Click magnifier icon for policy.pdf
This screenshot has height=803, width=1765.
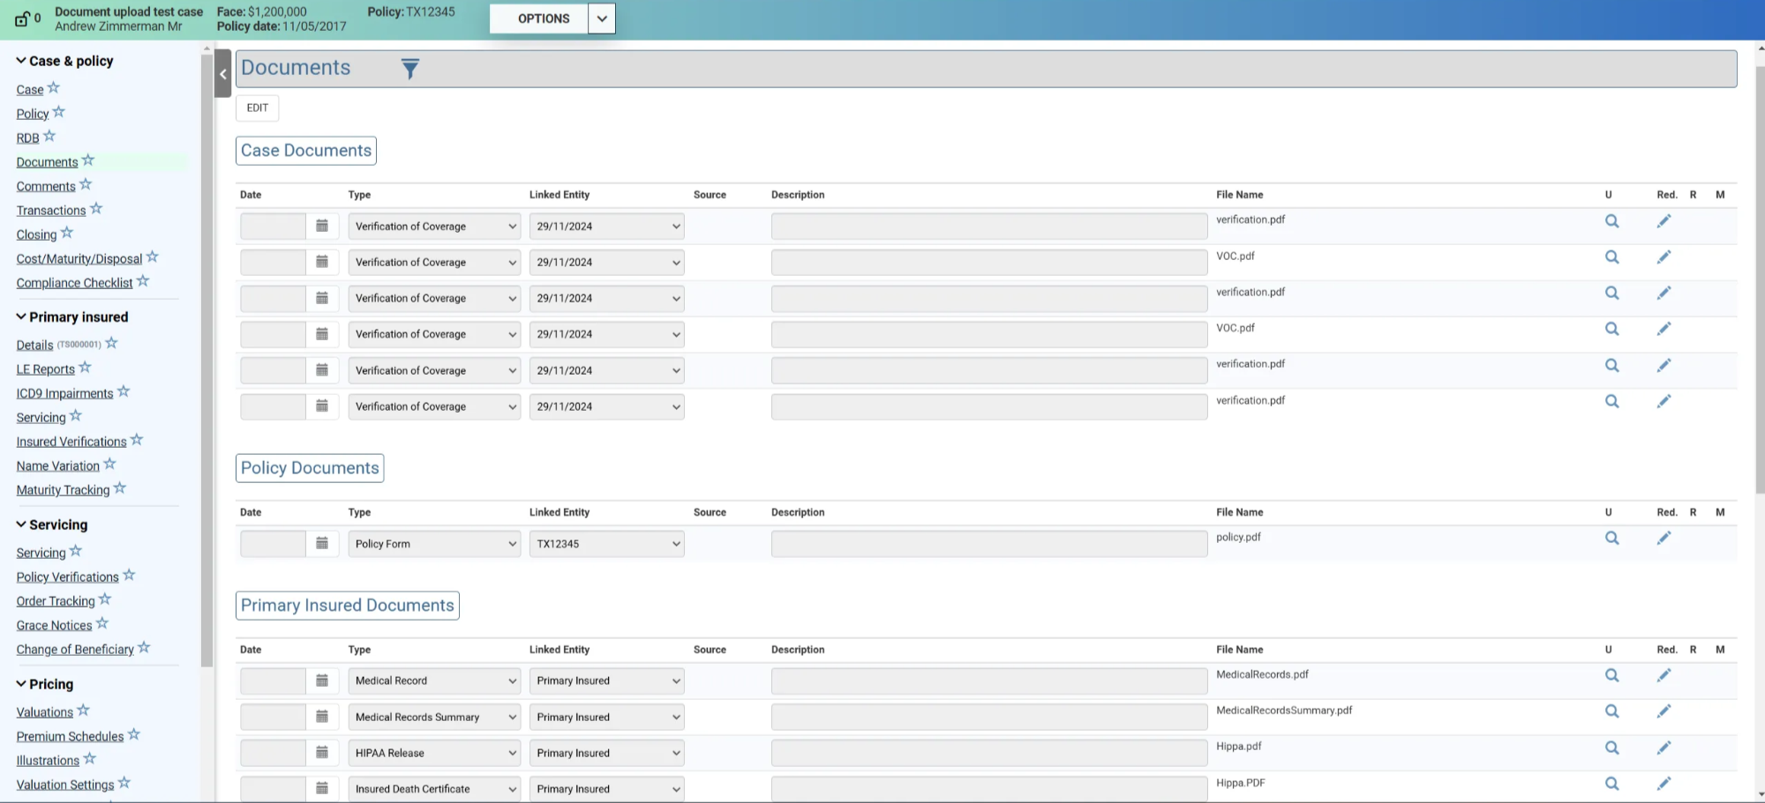(x=1611, y=538)
